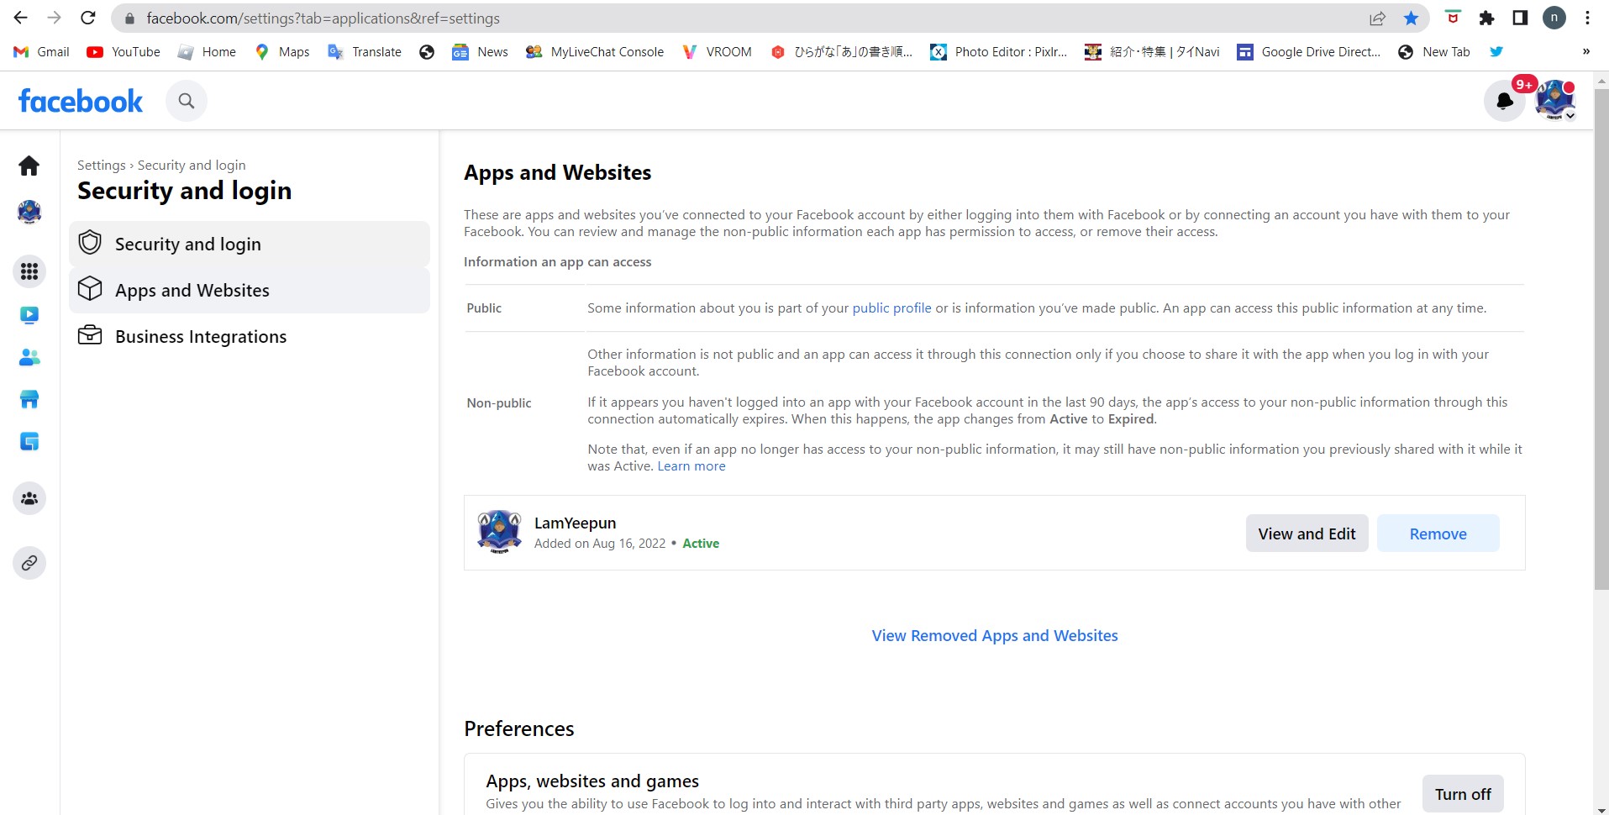Click the Learn more link
Viewport: 1609px width, 815px height.
click(691, 466)
